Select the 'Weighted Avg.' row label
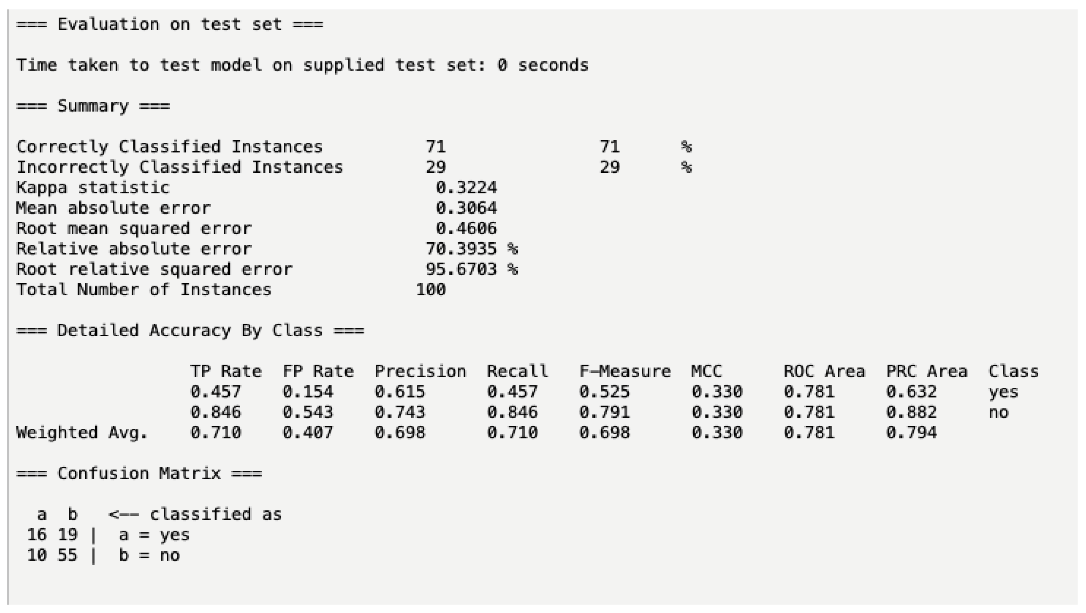Viewport: 1086px width, 613px height. pyautogui.click(x=82, y=433)
